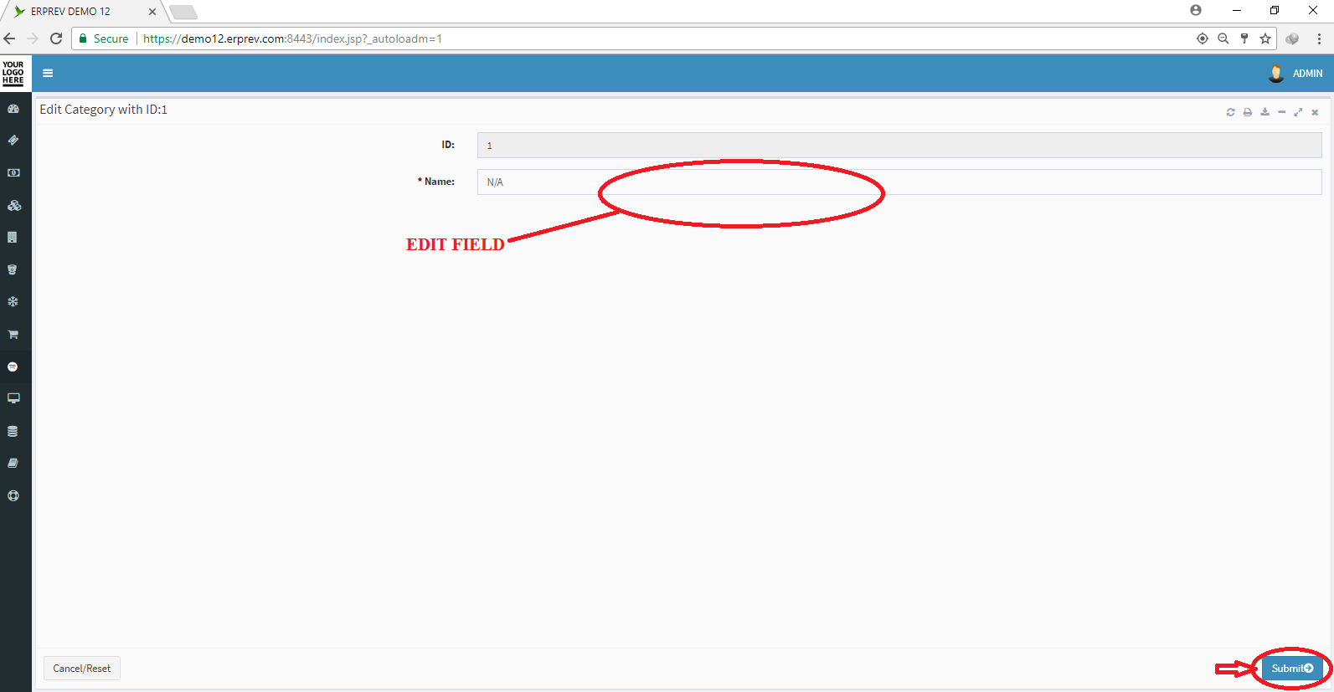Open the bucket-shaped sidebar icon

pyautogui.click(x=13, y=269)
